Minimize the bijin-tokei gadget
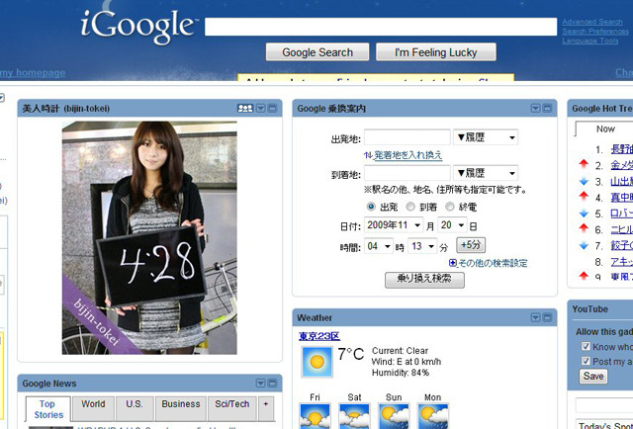This screenshot has width=633, height=429. pos(273,108)
